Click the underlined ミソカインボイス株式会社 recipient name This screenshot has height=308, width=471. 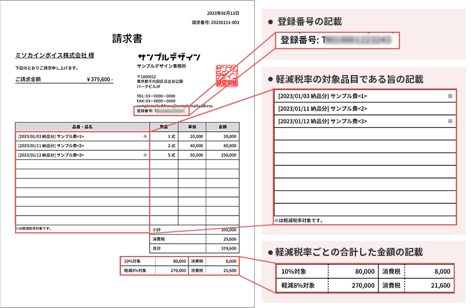(x=55, y=55)
